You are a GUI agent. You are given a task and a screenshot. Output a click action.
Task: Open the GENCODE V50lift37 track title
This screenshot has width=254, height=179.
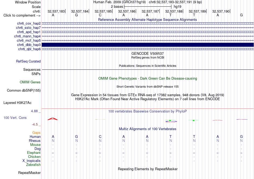click(x=148, y=54)
